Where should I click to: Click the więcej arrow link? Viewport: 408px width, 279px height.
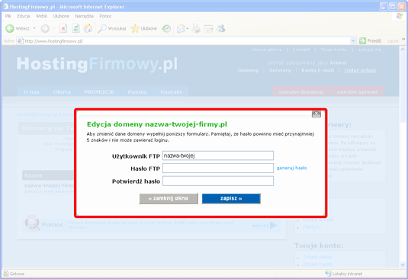click(x=265, y=225)
